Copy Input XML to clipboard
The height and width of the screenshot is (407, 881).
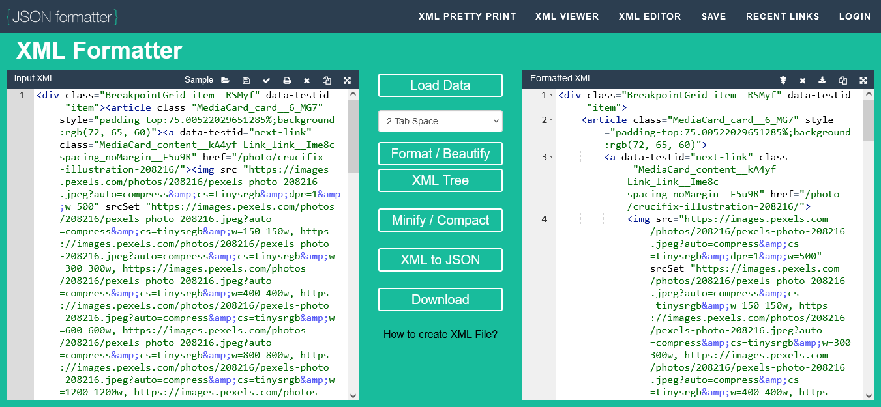pyautogui.click(x=327, y=80)
